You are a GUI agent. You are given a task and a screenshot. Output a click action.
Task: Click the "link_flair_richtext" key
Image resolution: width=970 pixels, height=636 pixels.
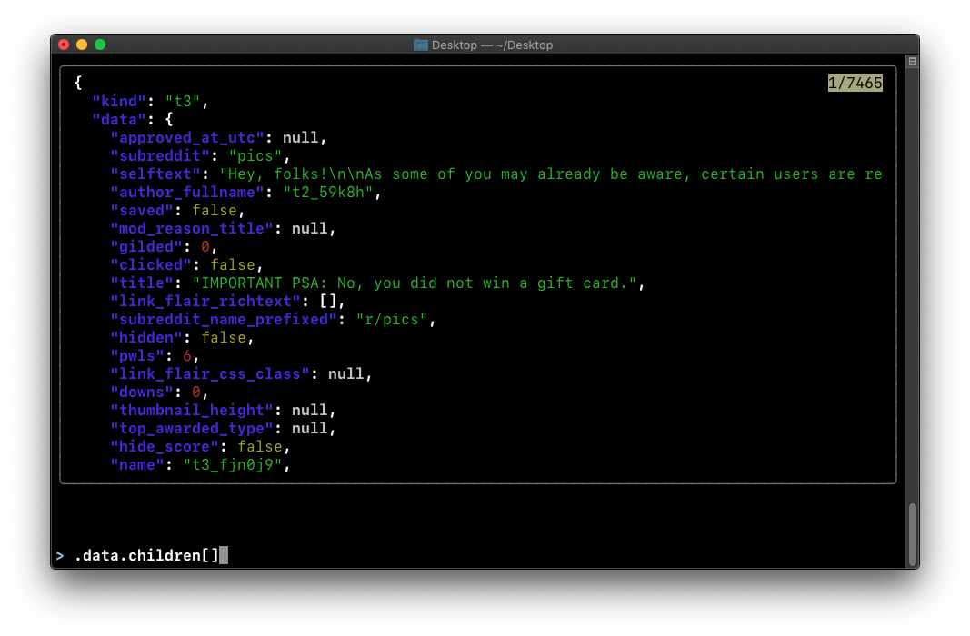click(x=205, y=301)
